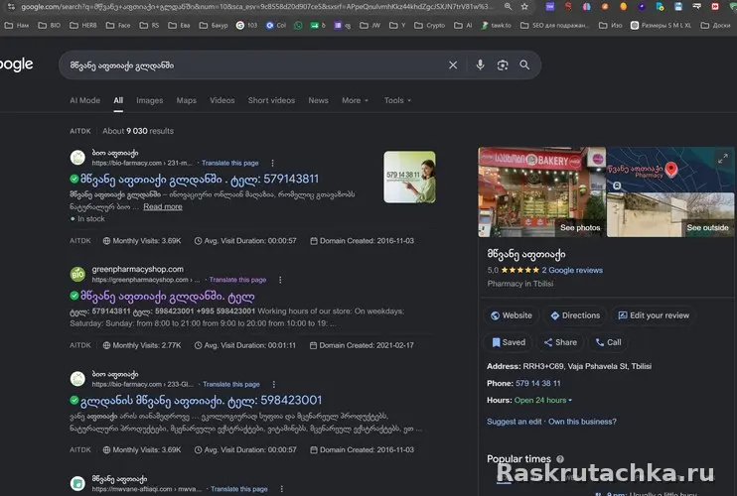This screenshot has width=737, height=496.
Task: Follow the 2 Google reviews link
Action: coord(571,270)
